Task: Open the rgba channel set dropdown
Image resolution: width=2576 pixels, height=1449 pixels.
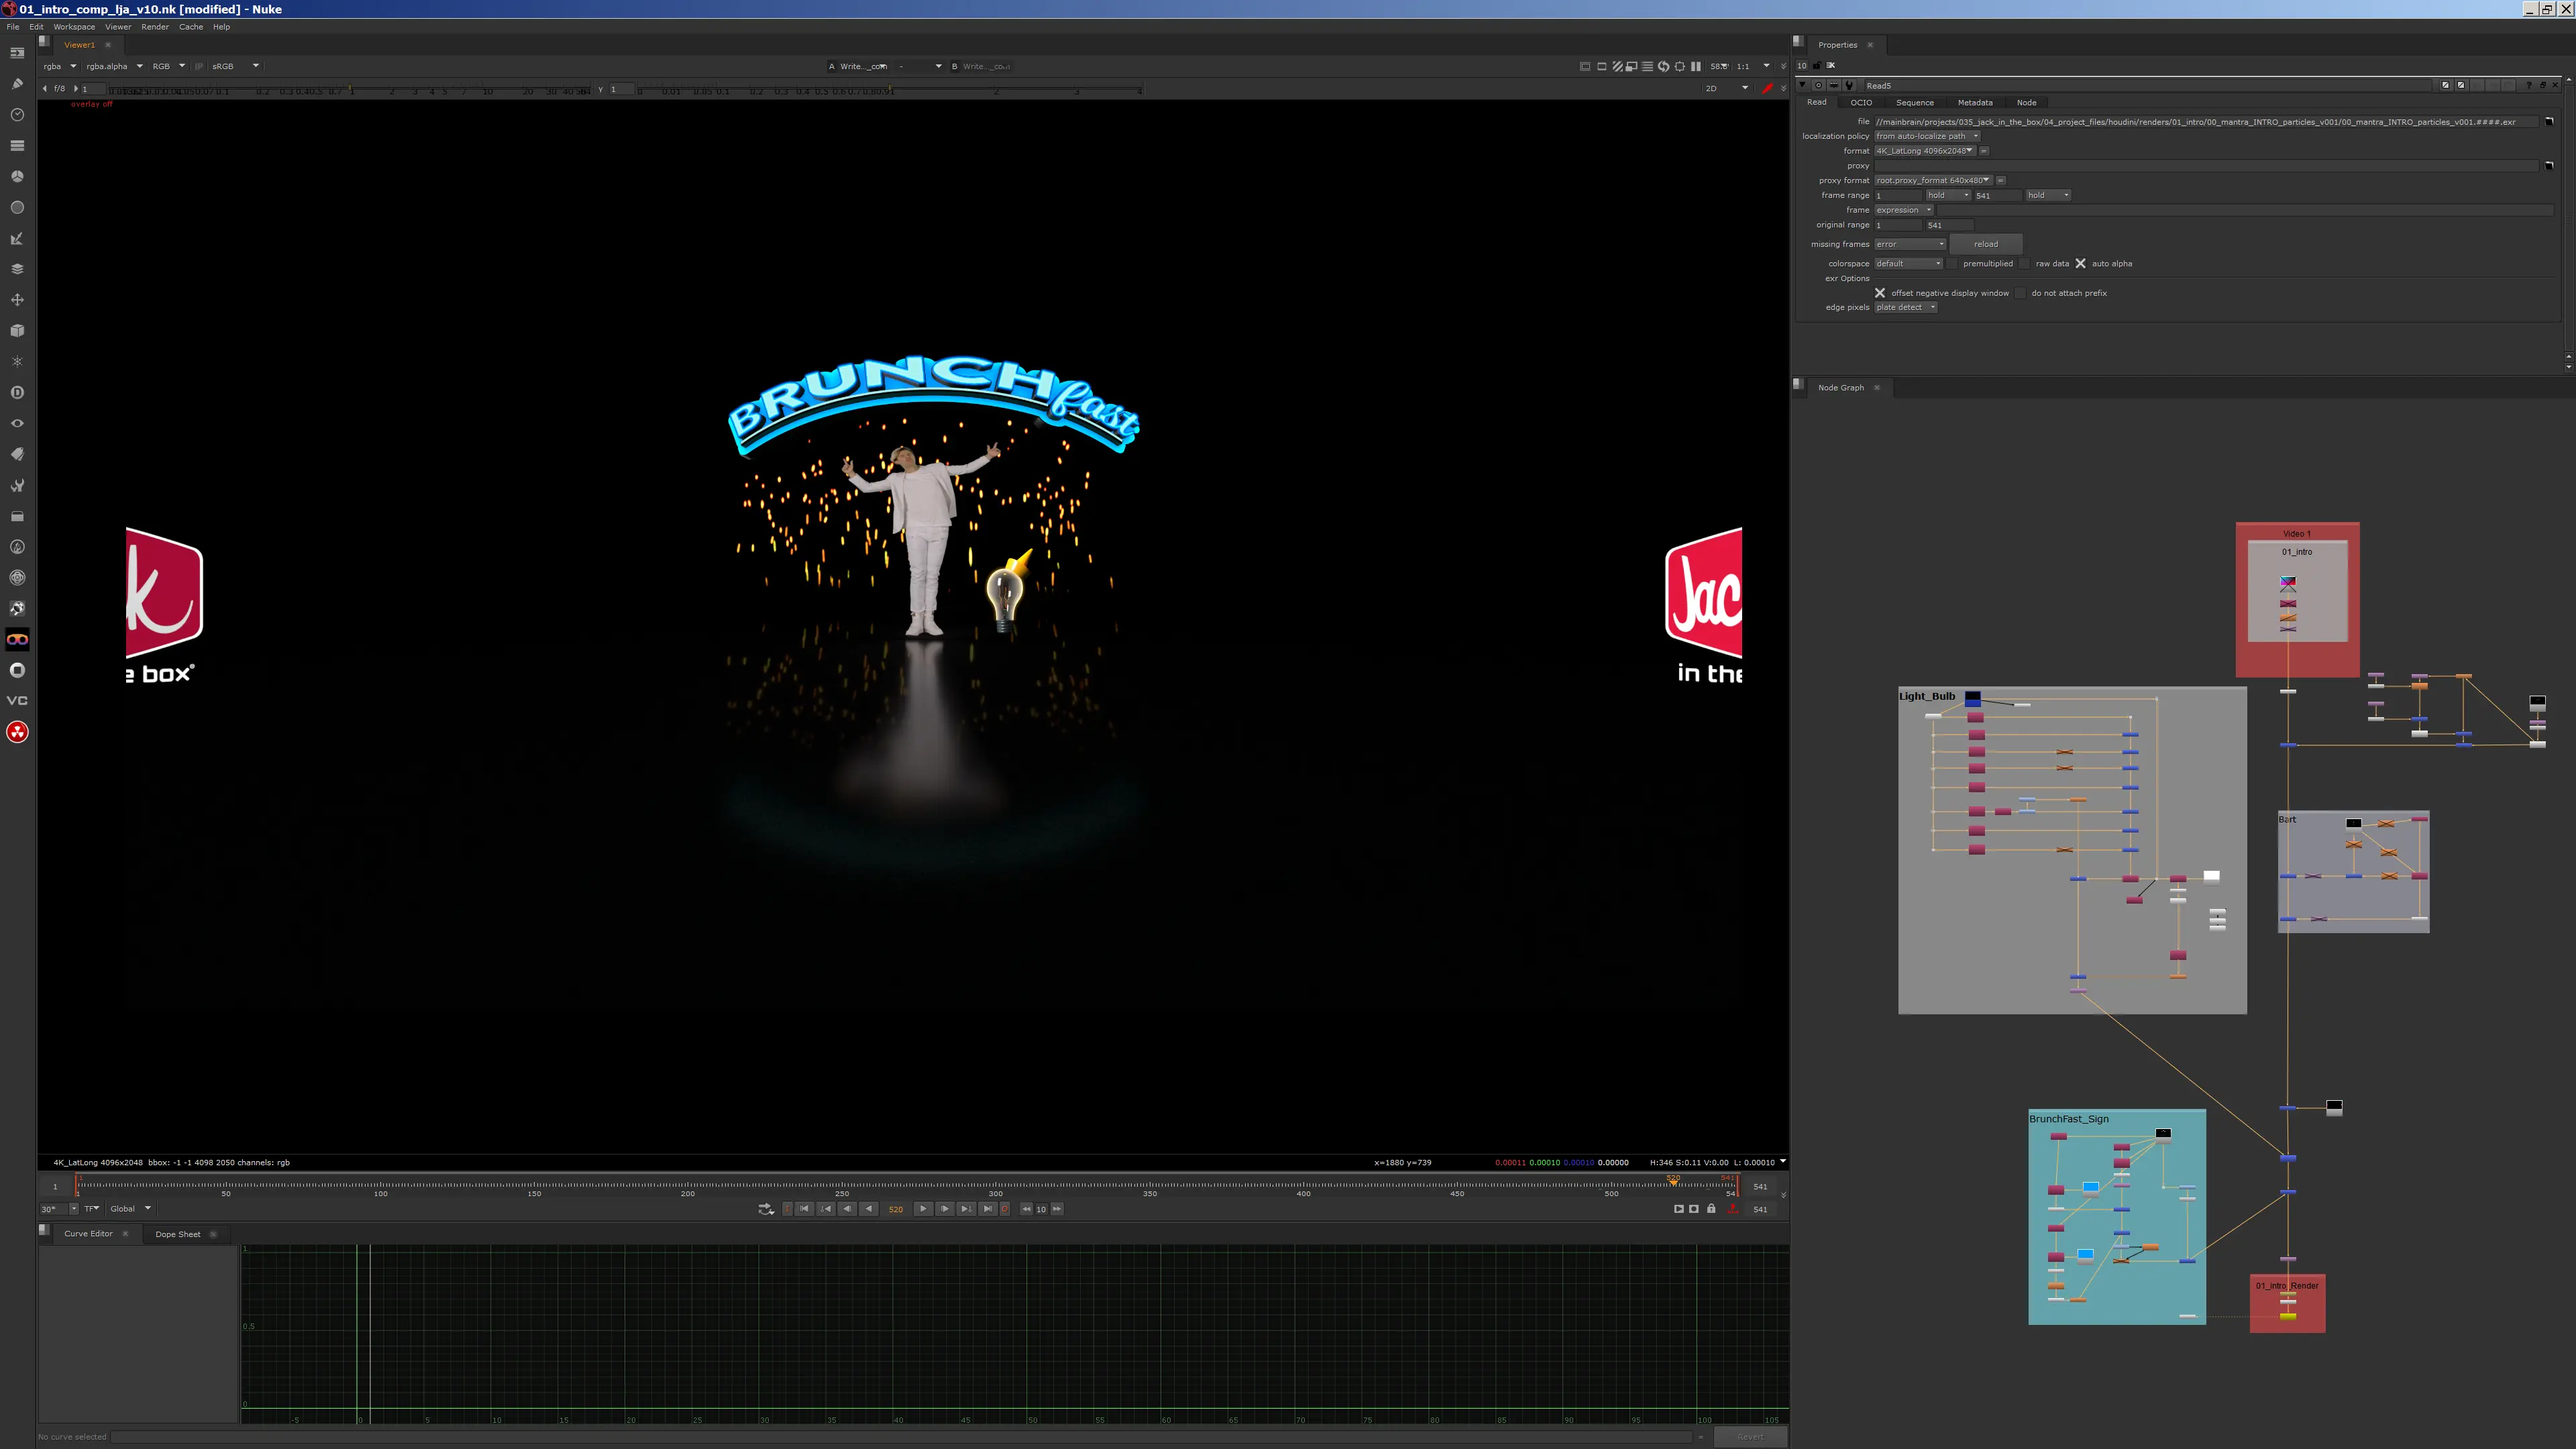Action: (x=59, y=66)
